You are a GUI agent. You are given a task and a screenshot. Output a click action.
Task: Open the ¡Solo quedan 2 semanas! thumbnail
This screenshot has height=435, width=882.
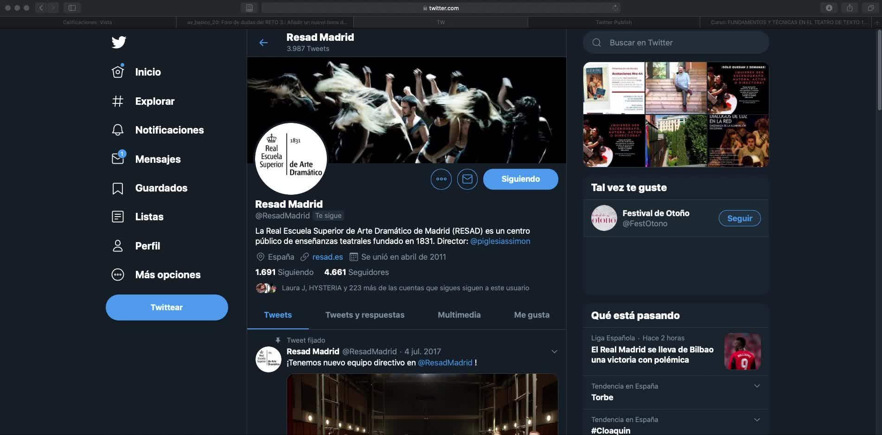[738, 88]
